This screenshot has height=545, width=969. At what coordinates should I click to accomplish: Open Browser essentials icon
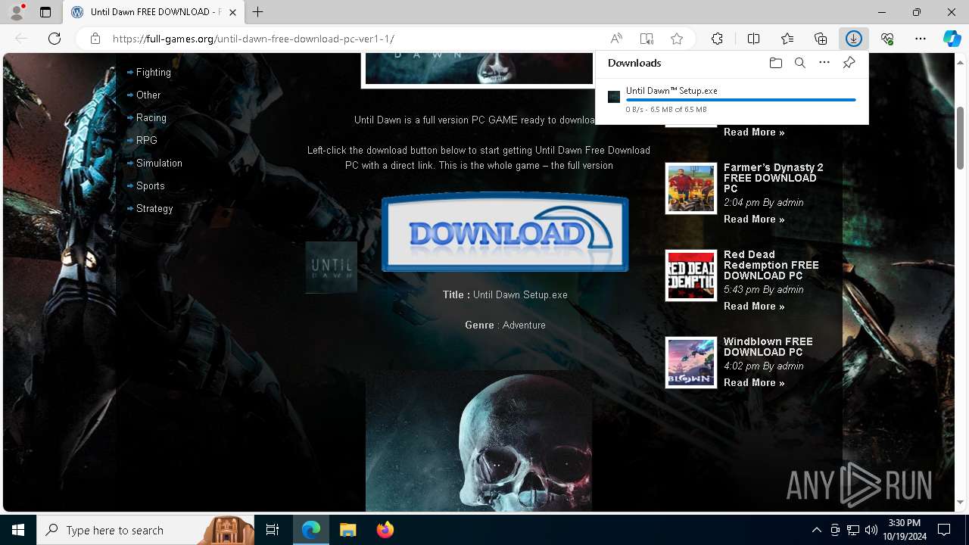[x=887, y=39]
